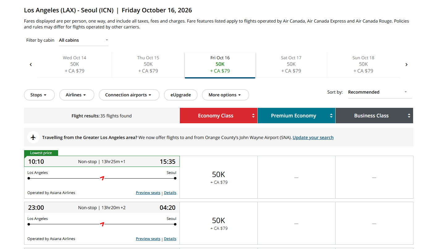
Task: Click the Asiana logo on the 10:10 flight
Action: (x=102, y=178)
